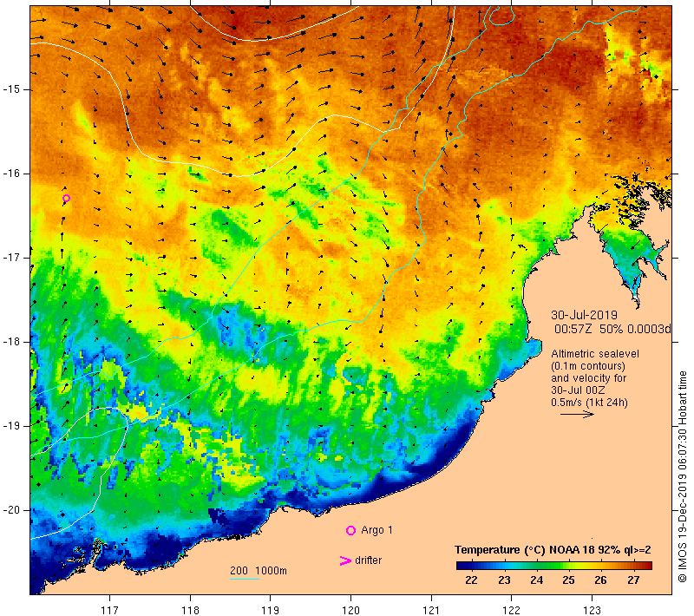Click the longitude label '122'

pyautogui.click(x=511, y=610)
